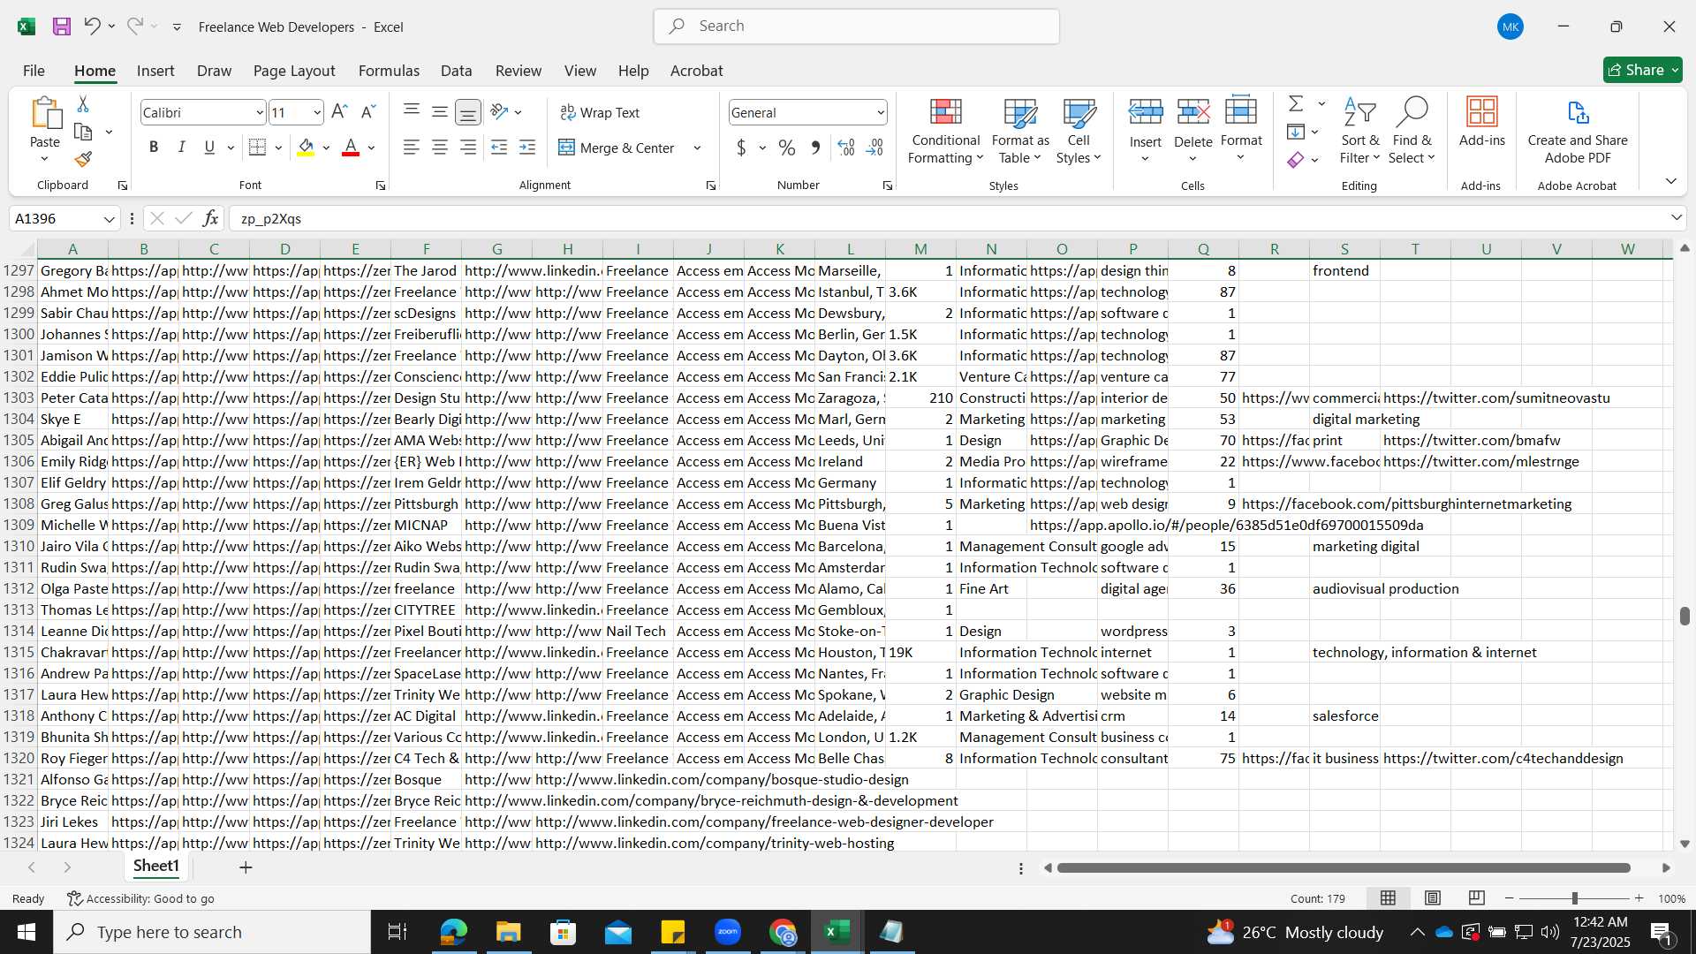
Task: Open the font name Calibri dropdown
Action: click(x=259, y=112)
